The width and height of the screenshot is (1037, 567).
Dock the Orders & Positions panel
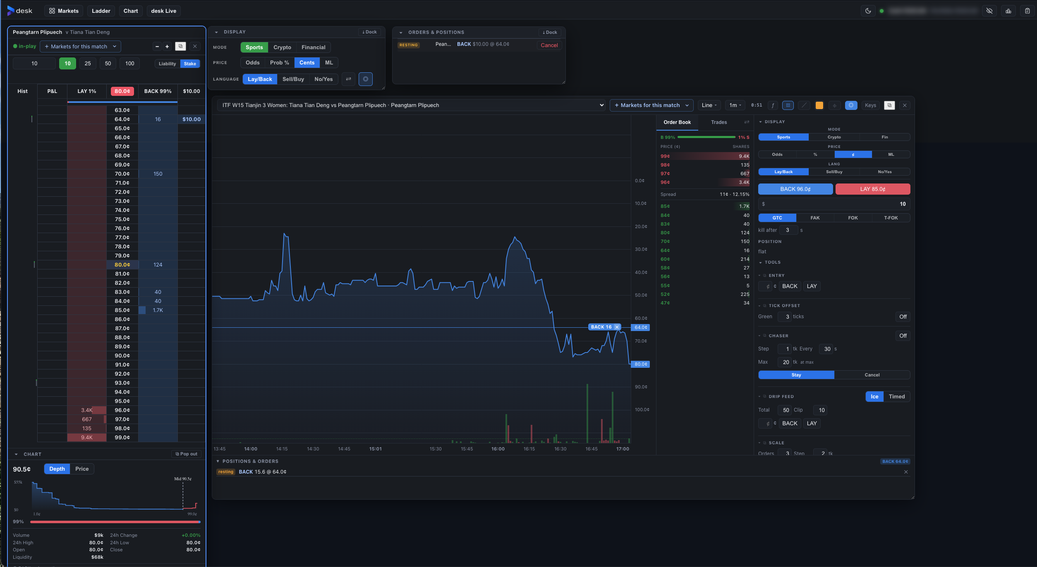550,32
